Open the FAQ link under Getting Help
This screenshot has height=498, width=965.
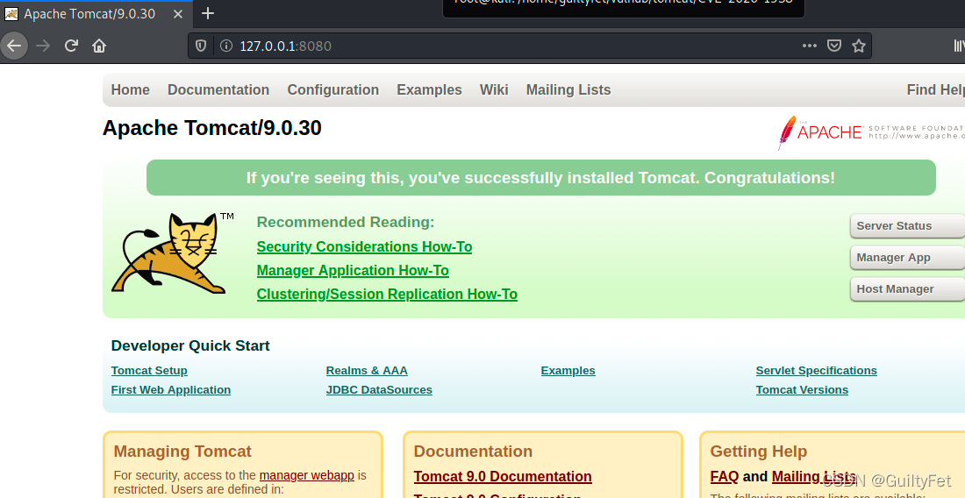coord(725,476)
